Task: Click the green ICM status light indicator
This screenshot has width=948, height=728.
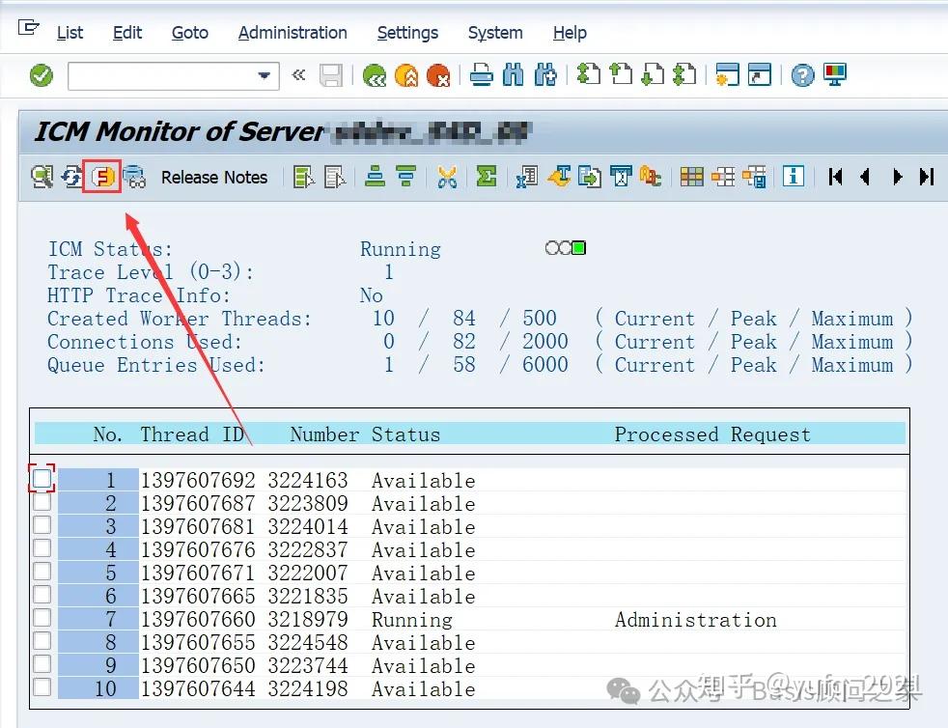Action: (576, 247)
